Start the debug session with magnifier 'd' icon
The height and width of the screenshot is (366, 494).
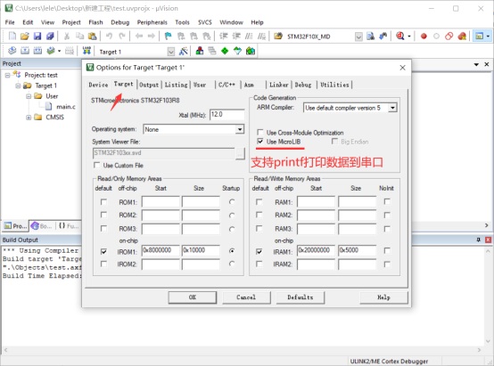pyautogui.click(x=400, y=37)
